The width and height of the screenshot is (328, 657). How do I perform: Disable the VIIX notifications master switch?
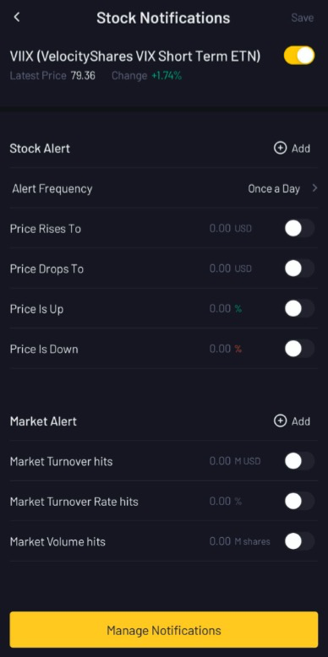pos(299,56)
